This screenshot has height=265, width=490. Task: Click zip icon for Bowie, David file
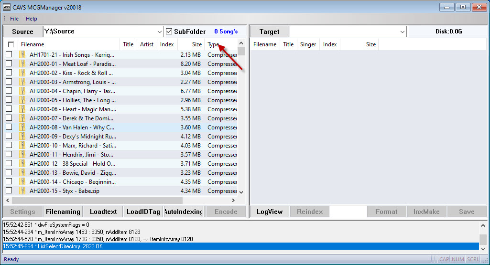tap(22, 172)
